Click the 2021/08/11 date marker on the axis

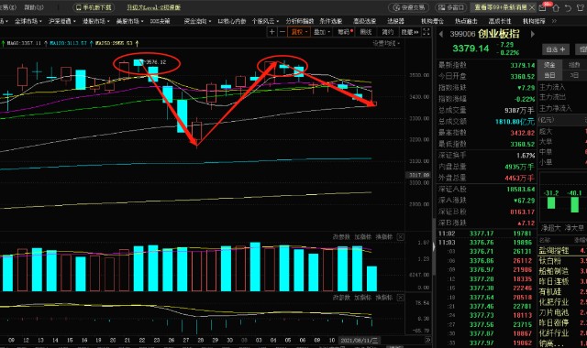click(360, 340)
